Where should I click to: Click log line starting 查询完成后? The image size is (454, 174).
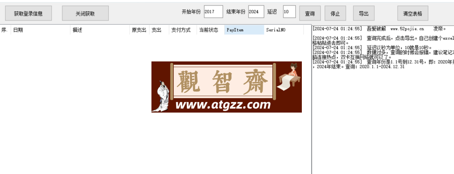(383, 40)
